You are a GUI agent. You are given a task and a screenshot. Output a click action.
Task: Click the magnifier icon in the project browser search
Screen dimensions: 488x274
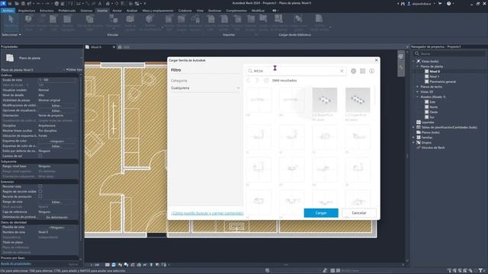(x=417, y=53)
